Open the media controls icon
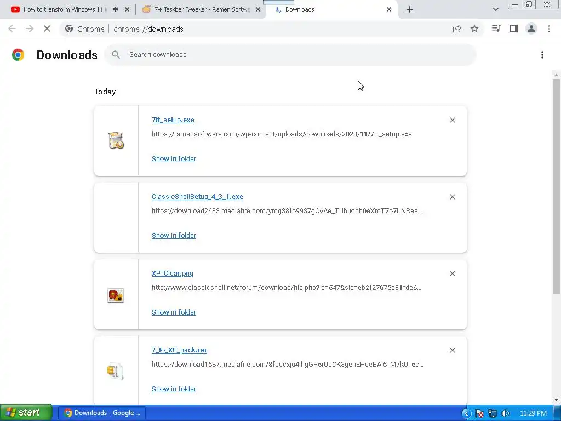This screenshot has width=561, height=421. pyautogui.click(x=496, y=29)
